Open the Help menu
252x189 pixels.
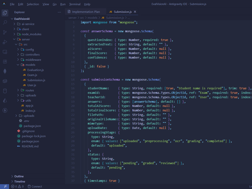pos(87,4)
